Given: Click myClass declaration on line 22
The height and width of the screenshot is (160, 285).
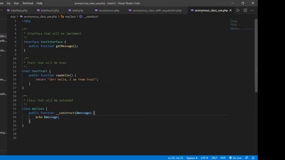Looking at the screenshot, I should (38, 108).
